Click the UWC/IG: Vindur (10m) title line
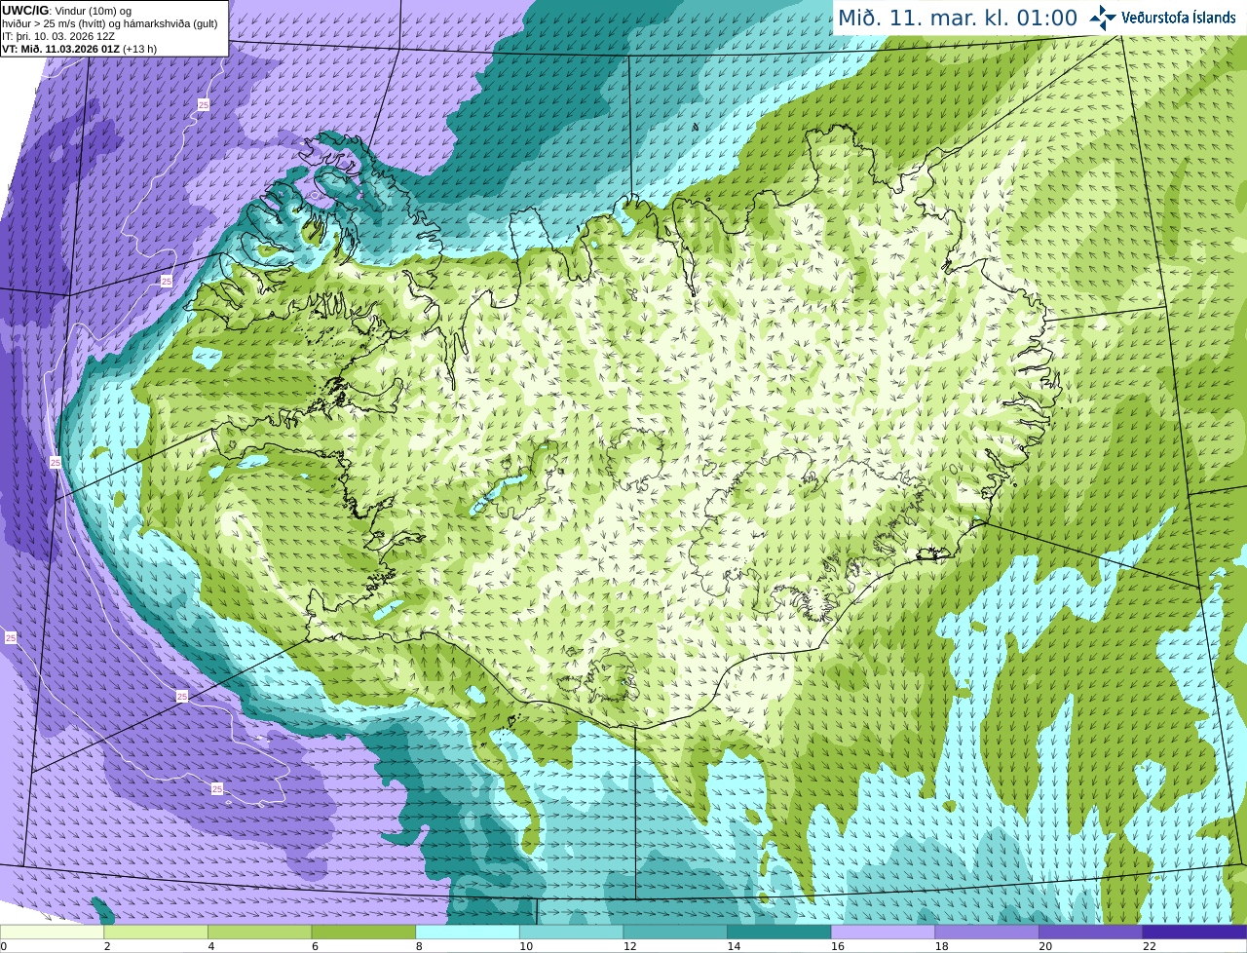The image size is (1247, 953). [x=66, y=11]
